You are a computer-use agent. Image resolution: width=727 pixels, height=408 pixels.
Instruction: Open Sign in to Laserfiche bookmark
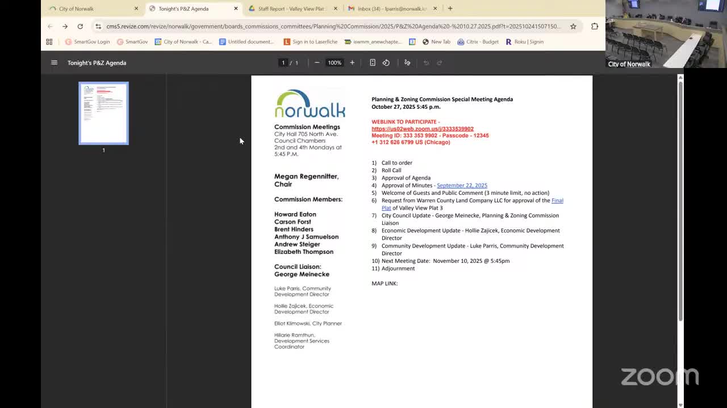tap(310, 41)
